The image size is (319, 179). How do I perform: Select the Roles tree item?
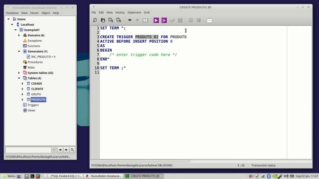[x=31, y=68]
